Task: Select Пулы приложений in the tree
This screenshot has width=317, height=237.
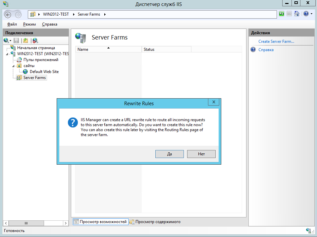Action: 41,60
